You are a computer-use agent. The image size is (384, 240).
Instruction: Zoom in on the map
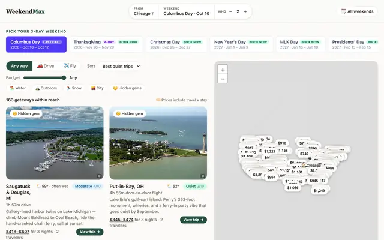[223, 70]
